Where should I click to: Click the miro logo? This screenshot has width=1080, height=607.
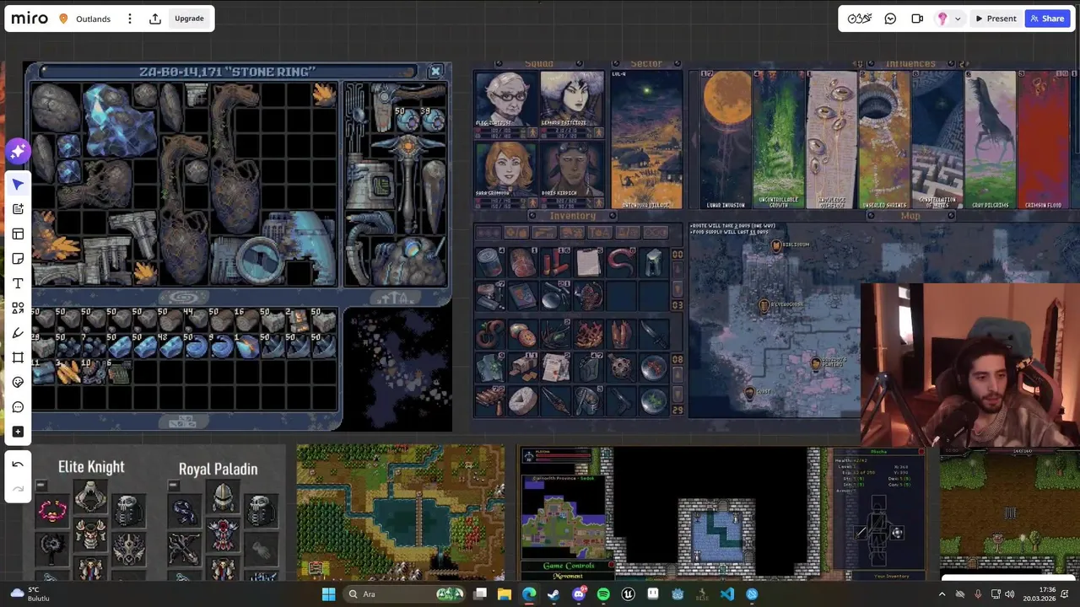(30, 19)
